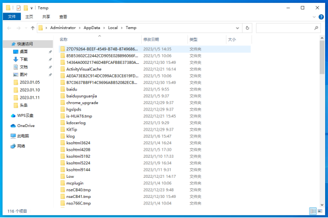Select the nso766C.tmp folder icon
Image resolution: width=328 pixels, height=218 pixels.
62,203
